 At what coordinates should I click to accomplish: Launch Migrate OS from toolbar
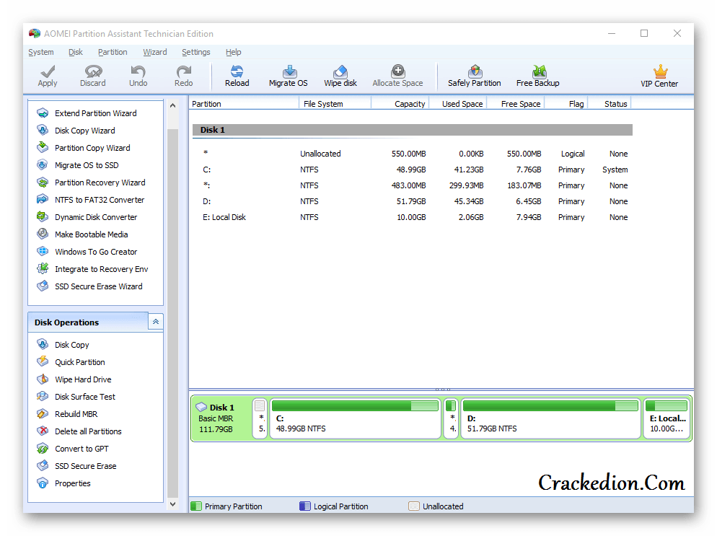(288, 76)
